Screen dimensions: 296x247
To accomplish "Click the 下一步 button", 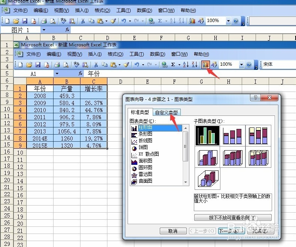I will tap(231, 231).
